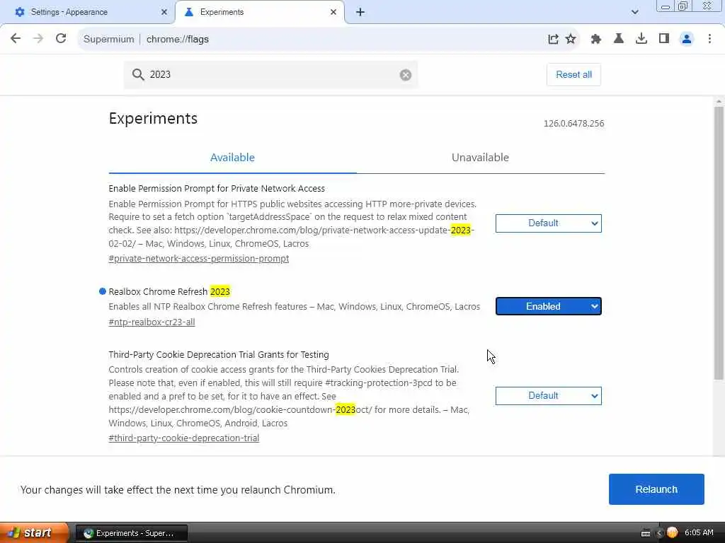Open #ntp-realbox-cr23-all link

[x=152, y=322]
